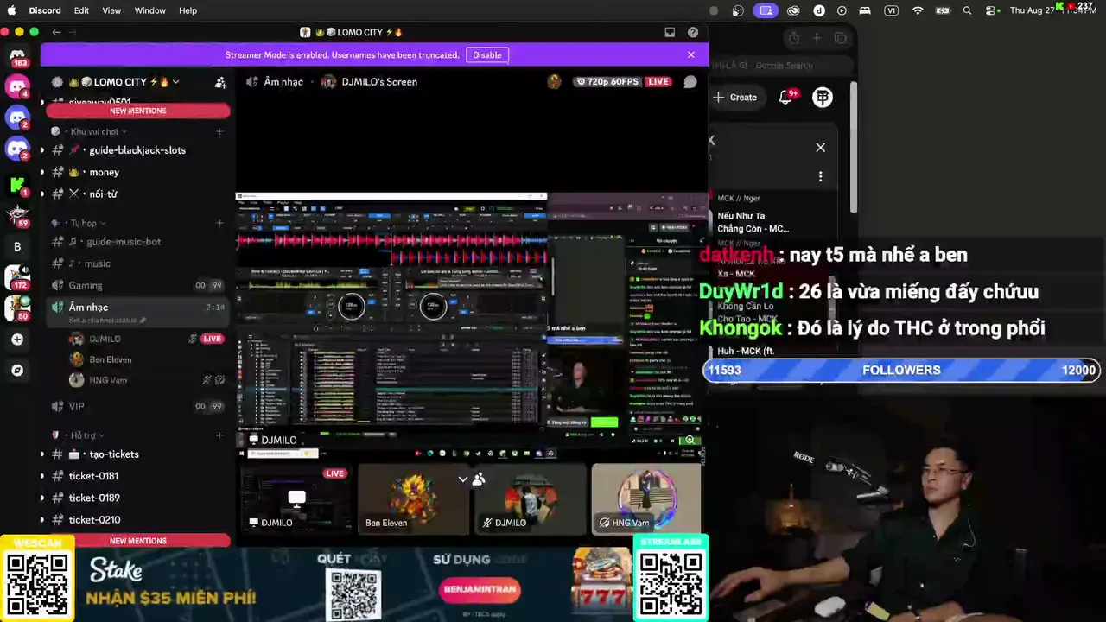1106x622 pixels.
Task: Open Discord help question mark icon
Action: coord(693,32)
